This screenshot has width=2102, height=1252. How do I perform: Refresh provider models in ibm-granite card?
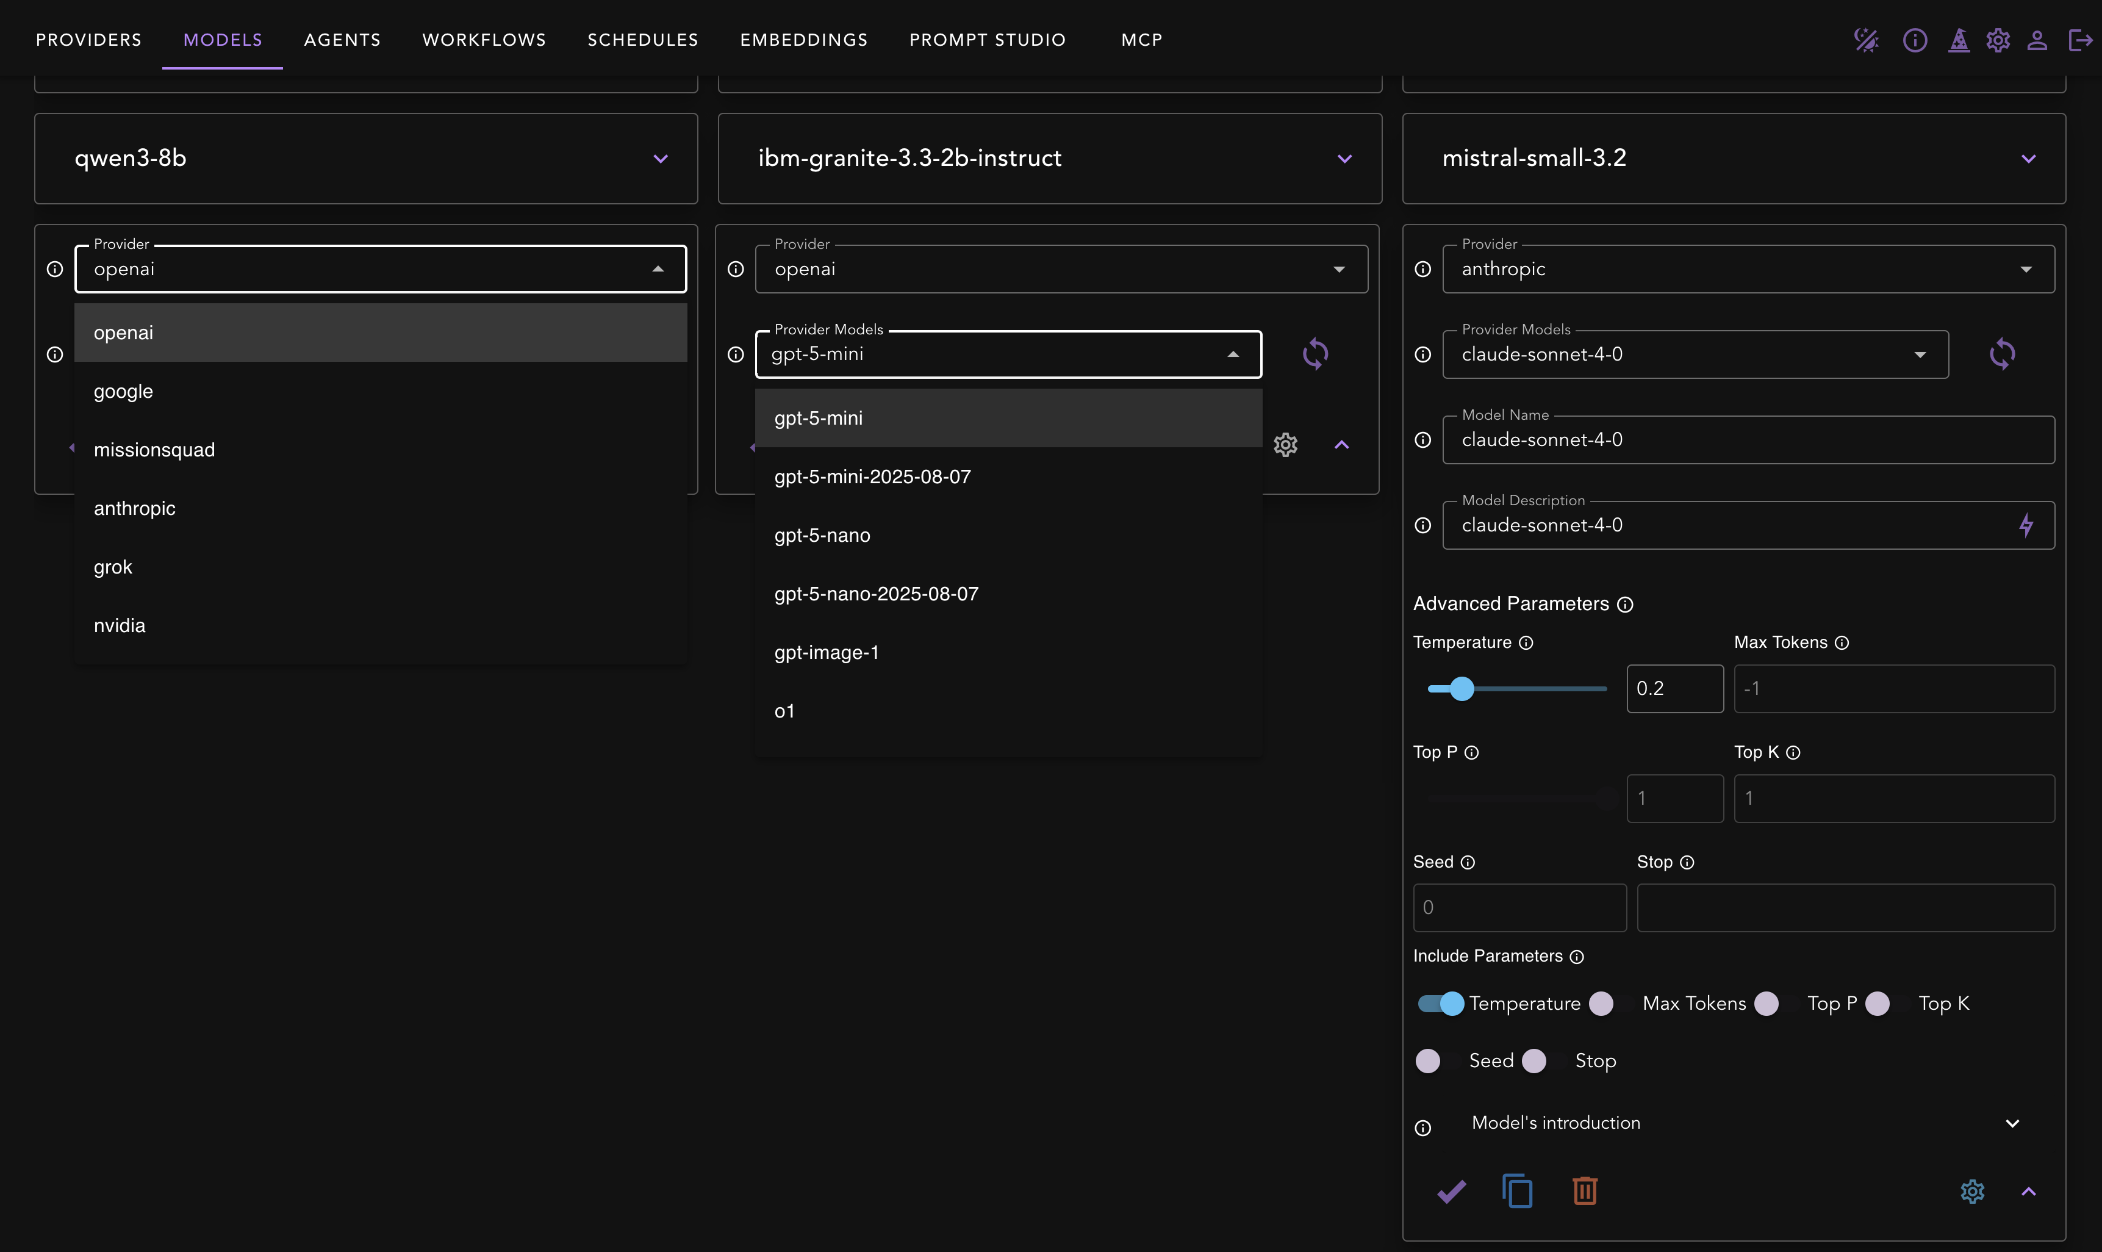pyautogui.click(x=1315, y=354)
